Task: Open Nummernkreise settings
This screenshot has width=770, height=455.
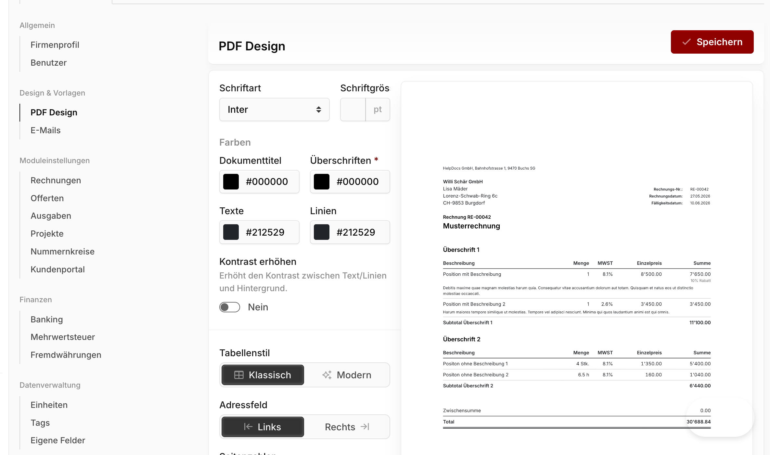Action: 62,252
